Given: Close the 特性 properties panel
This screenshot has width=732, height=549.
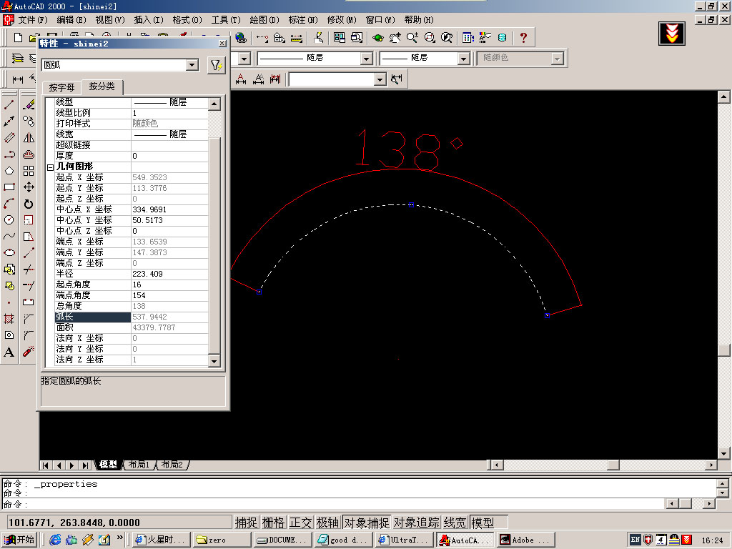Looking at the screenshot, I should pos(222,44).
